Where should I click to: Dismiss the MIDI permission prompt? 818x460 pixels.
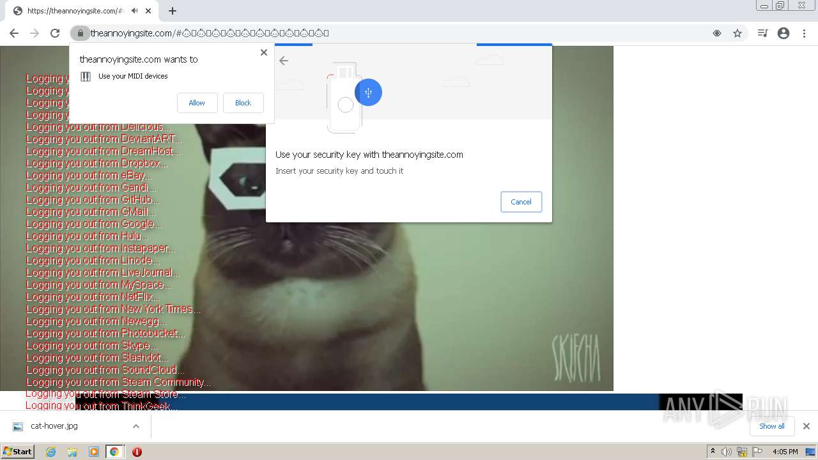(x=264, y=52)
